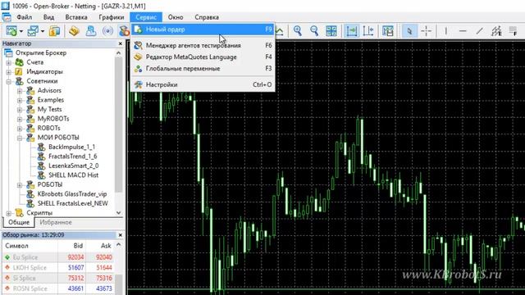Click the signals radio-wave toolbar icon
The width and height of the screenshot is (525, 295).
click(x=107, y=31)
